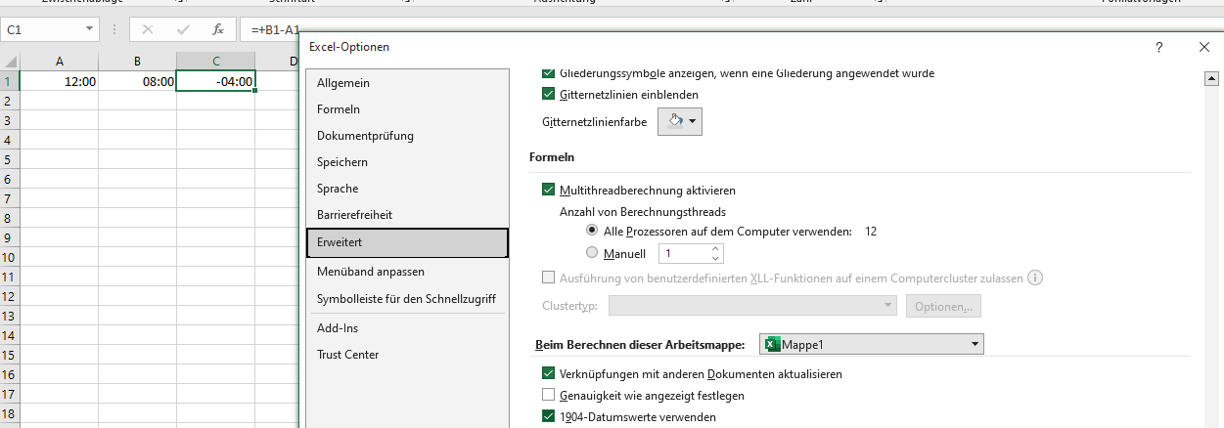Screen dimensions: 1224x428
Task: Click the cancel X icon in formula bar
Action: pyautogui.click(x=148, y=30)
